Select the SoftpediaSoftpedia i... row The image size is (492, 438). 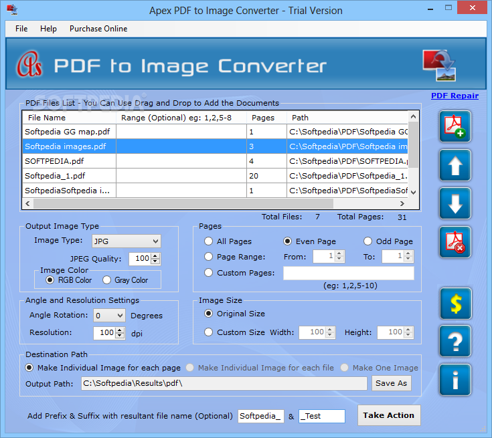point(215,191)
